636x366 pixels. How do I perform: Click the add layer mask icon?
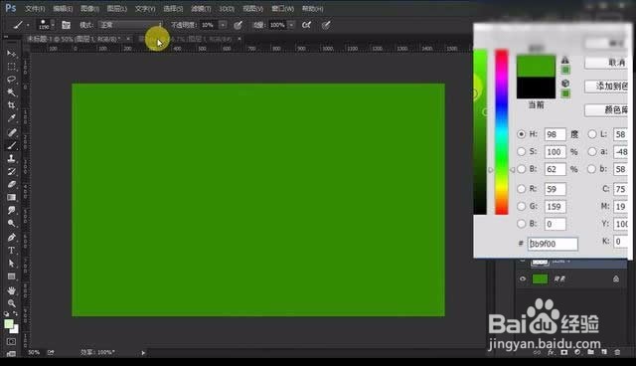click(x=563, y=352)
